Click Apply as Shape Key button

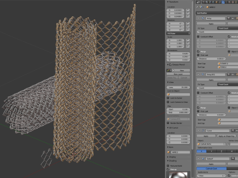(x=227, y=136)
